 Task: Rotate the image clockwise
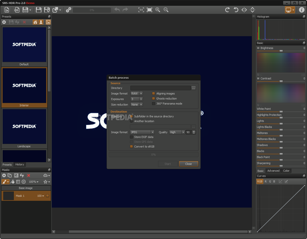click(227, 10)
